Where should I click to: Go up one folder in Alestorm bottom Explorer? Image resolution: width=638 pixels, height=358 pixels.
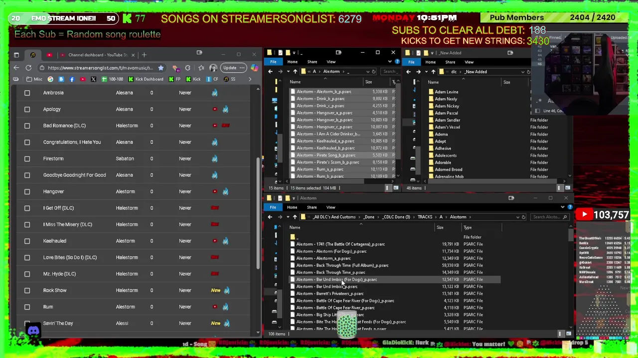click(295, 217)
